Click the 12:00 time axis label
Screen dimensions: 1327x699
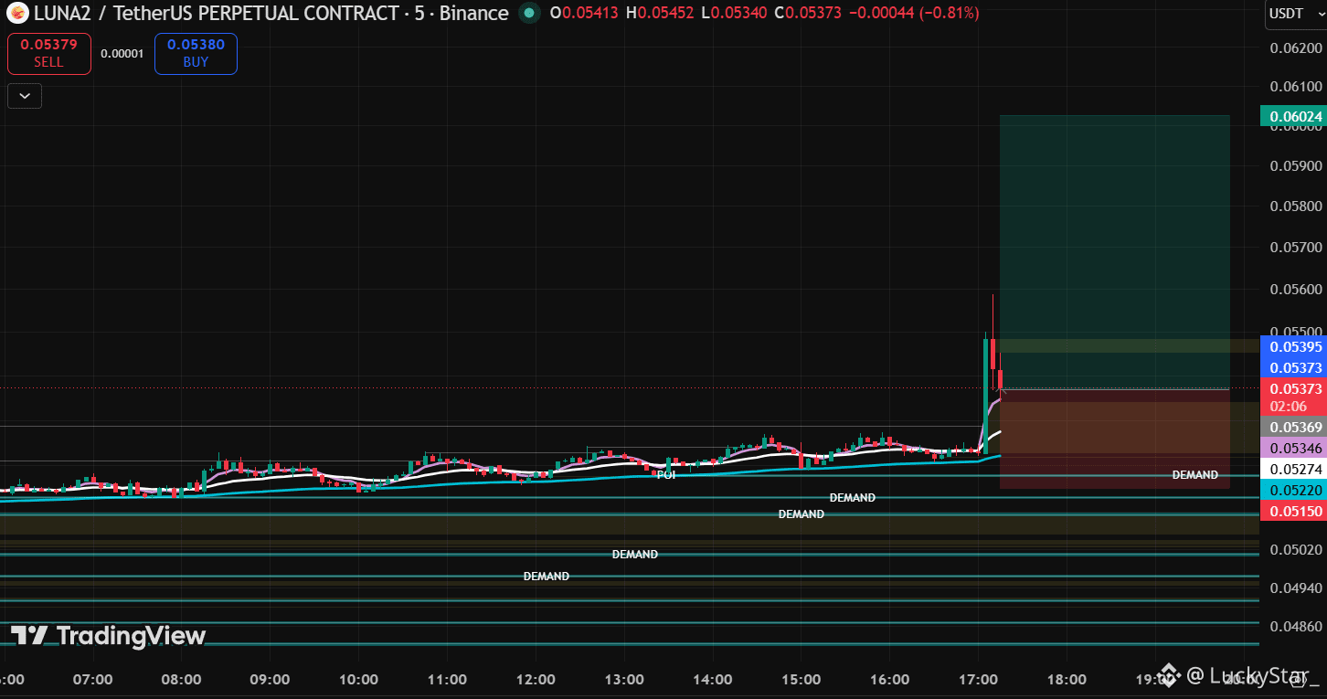pyautogui.click(x=536, y=679)
